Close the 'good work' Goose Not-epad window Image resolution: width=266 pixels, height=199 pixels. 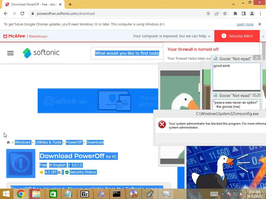[x=257, y=58]
